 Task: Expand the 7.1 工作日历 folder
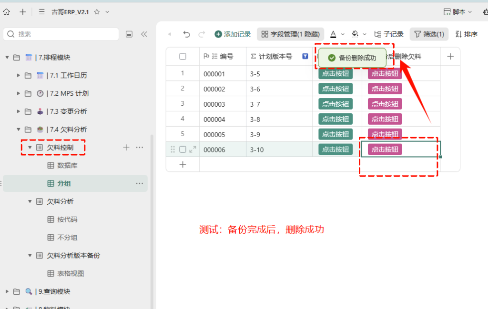(x=19, y=76)
